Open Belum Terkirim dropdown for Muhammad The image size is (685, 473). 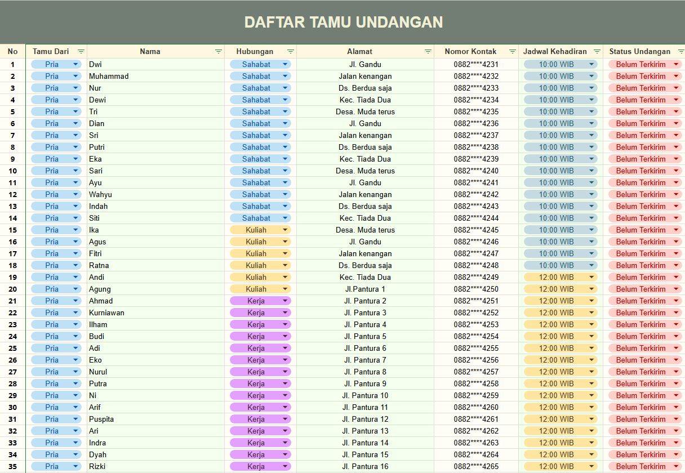676,76
